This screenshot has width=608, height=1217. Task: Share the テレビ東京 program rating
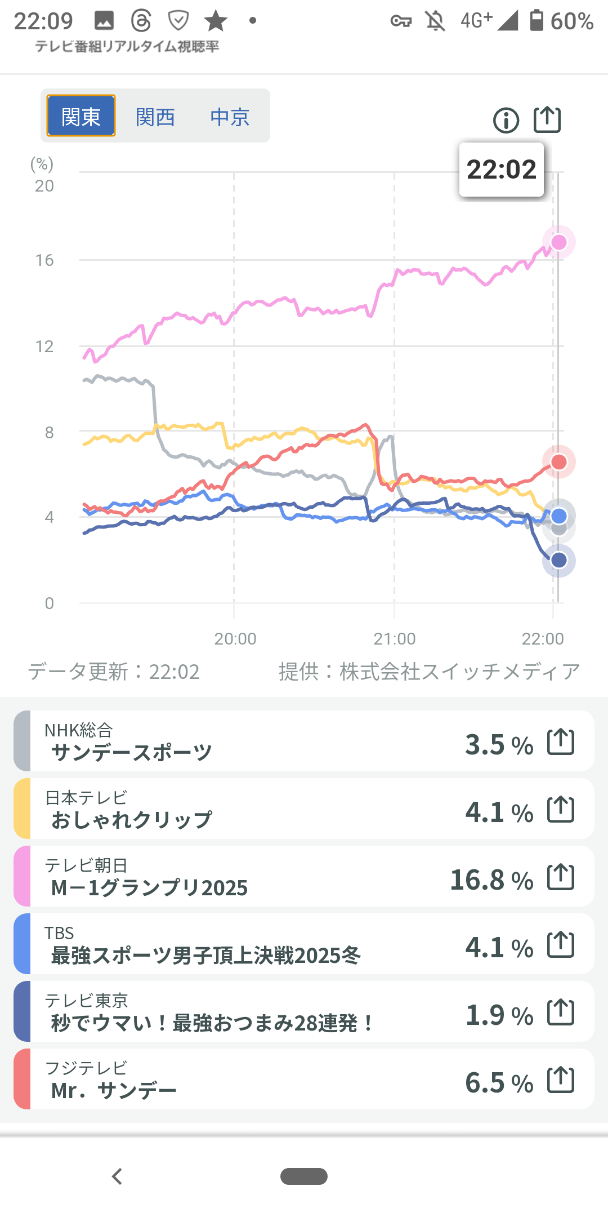pyautogui.click(x=561, y=1012)
